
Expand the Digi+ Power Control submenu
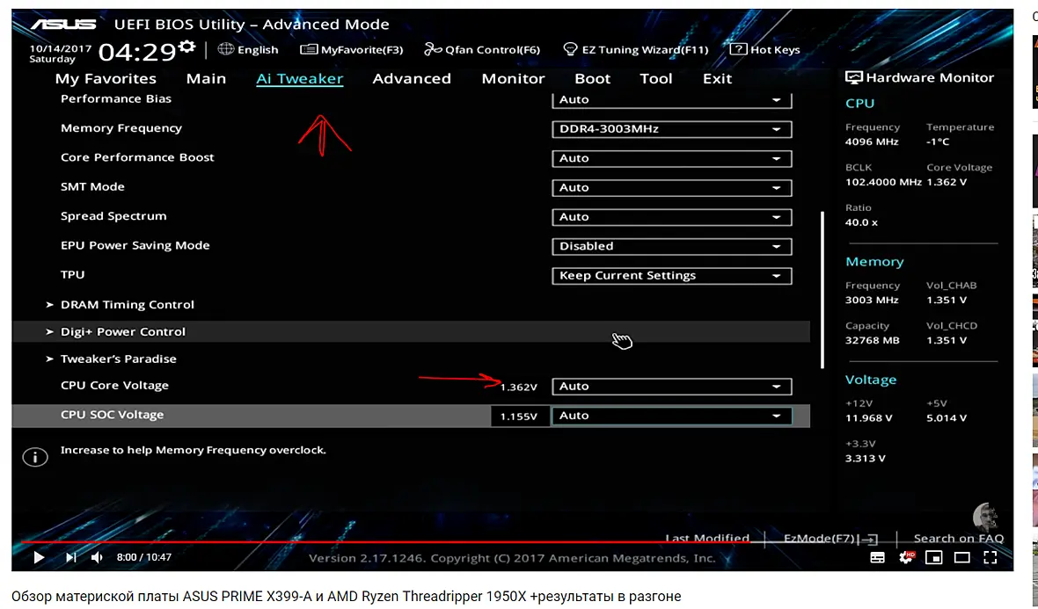411,332
